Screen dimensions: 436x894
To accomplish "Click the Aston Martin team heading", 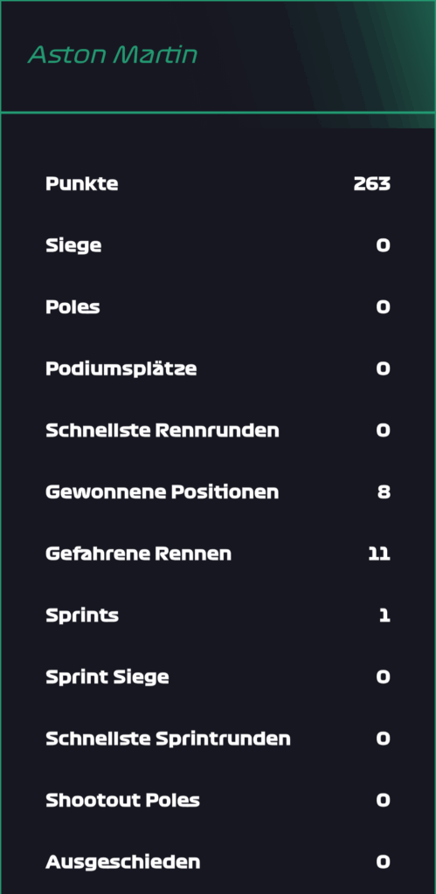I will coord(113,55).
